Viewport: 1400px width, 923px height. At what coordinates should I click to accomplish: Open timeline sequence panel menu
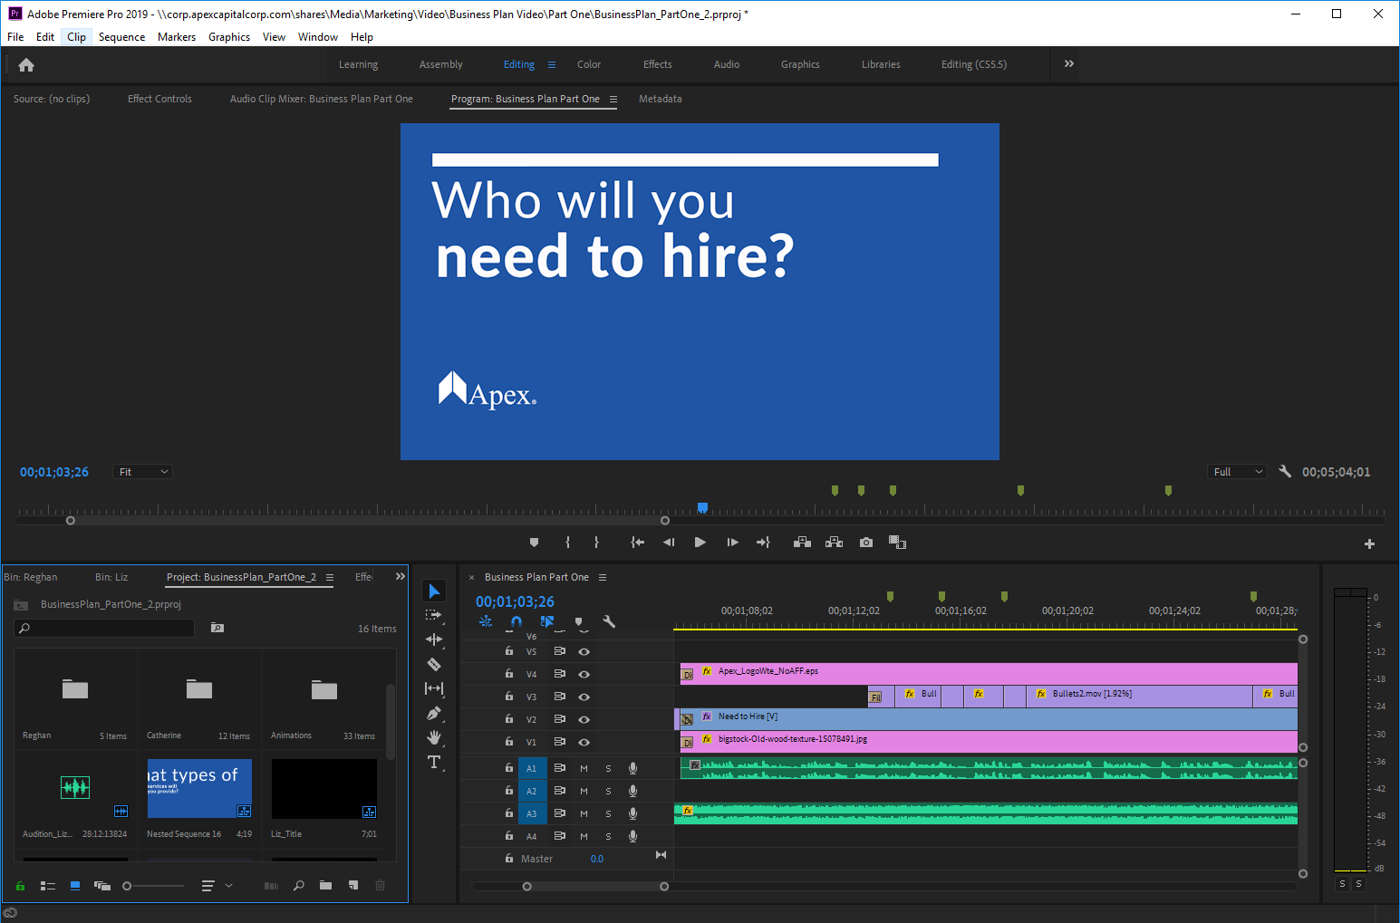(603, 577)
